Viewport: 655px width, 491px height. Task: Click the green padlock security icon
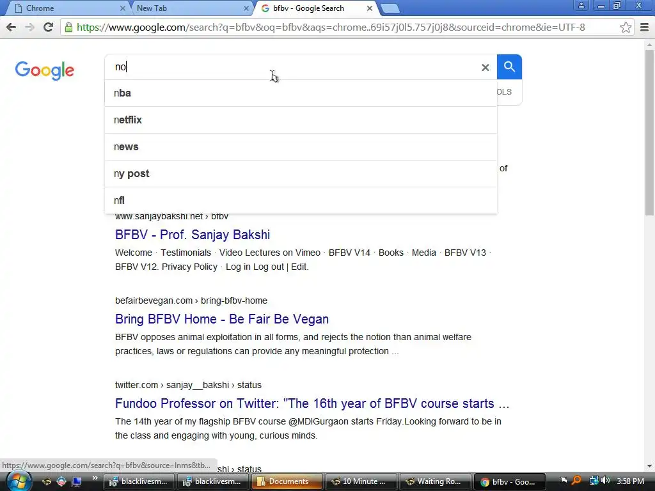[x=68, y=27]
